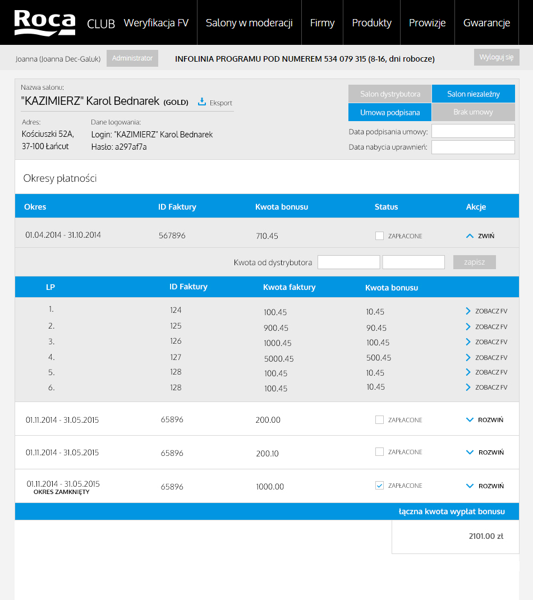Collapse period 01.04.2014 with ZWIŃ
Viewport: 533px width, 600px height.
click(x=480, y=236)
